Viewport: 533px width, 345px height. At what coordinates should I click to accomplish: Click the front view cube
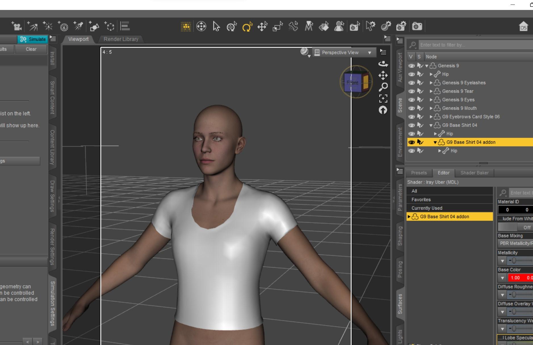click(x=353, y=82)
